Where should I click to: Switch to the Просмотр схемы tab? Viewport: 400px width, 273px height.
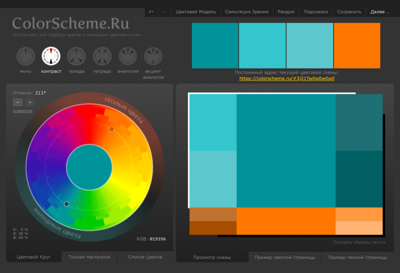pyautogui.click(x=212, y=257)
